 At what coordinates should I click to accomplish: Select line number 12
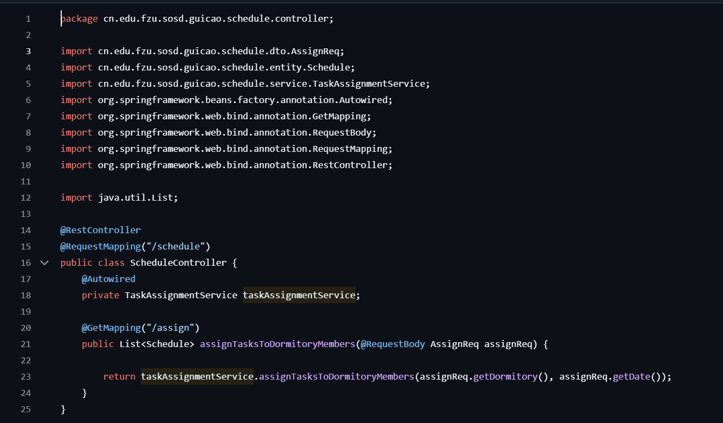[25, 197]
